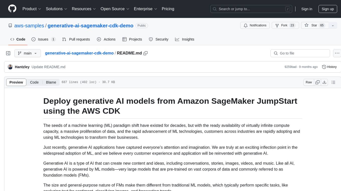The width and height of the screenshot is (341, 191).
Task: Click the repository book icon
Action: coord(10,25)
